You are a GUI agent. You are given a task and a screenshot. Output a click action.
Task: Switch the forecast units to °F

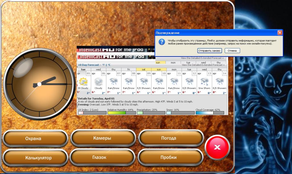(x=103, y=65)
